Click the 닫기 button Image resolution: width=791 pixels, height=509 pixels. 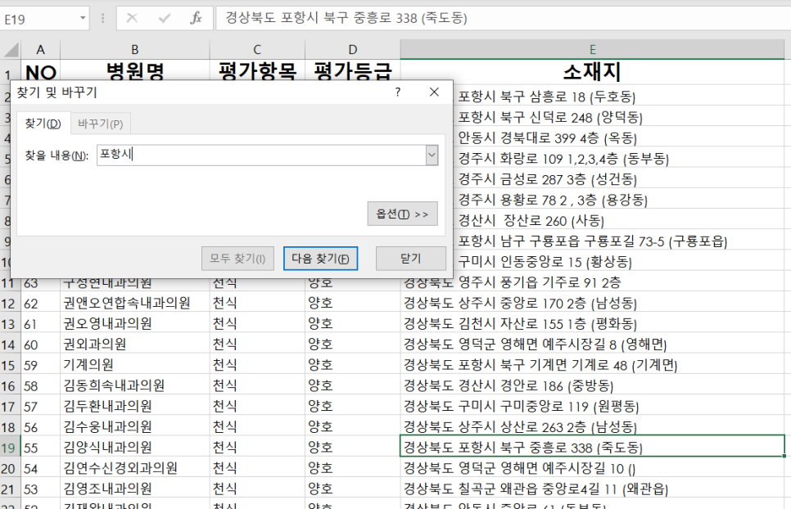point(410,259)
